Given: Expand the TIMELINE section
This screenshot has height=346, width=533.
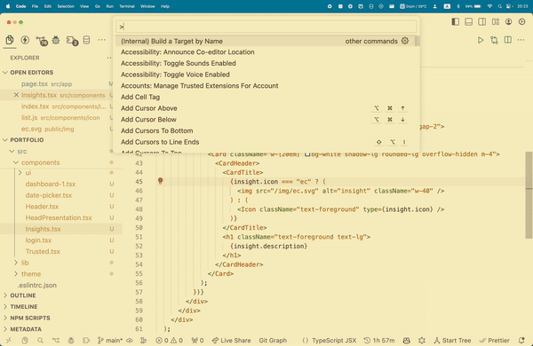Looking at the screenshot, I should pyautogui.click(x=24, y=307).
